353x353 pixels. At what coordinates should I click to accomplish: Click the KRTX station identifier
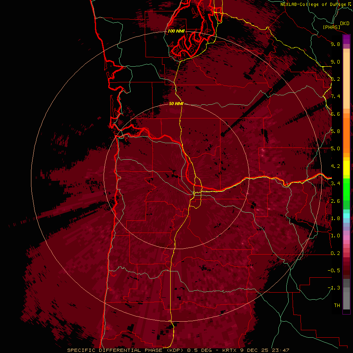(x=229, y=350)
